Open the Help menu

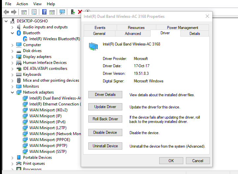tap(51, 4)
